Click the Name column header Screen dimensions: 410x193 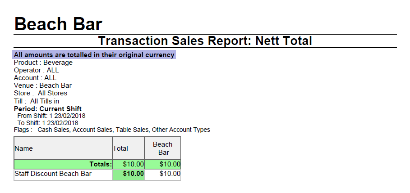click(x=24, y=148)
